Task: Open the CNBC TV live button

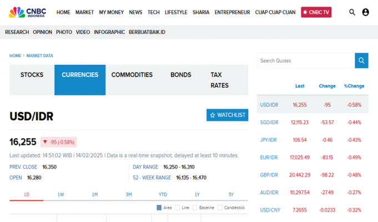Action: 316,12
